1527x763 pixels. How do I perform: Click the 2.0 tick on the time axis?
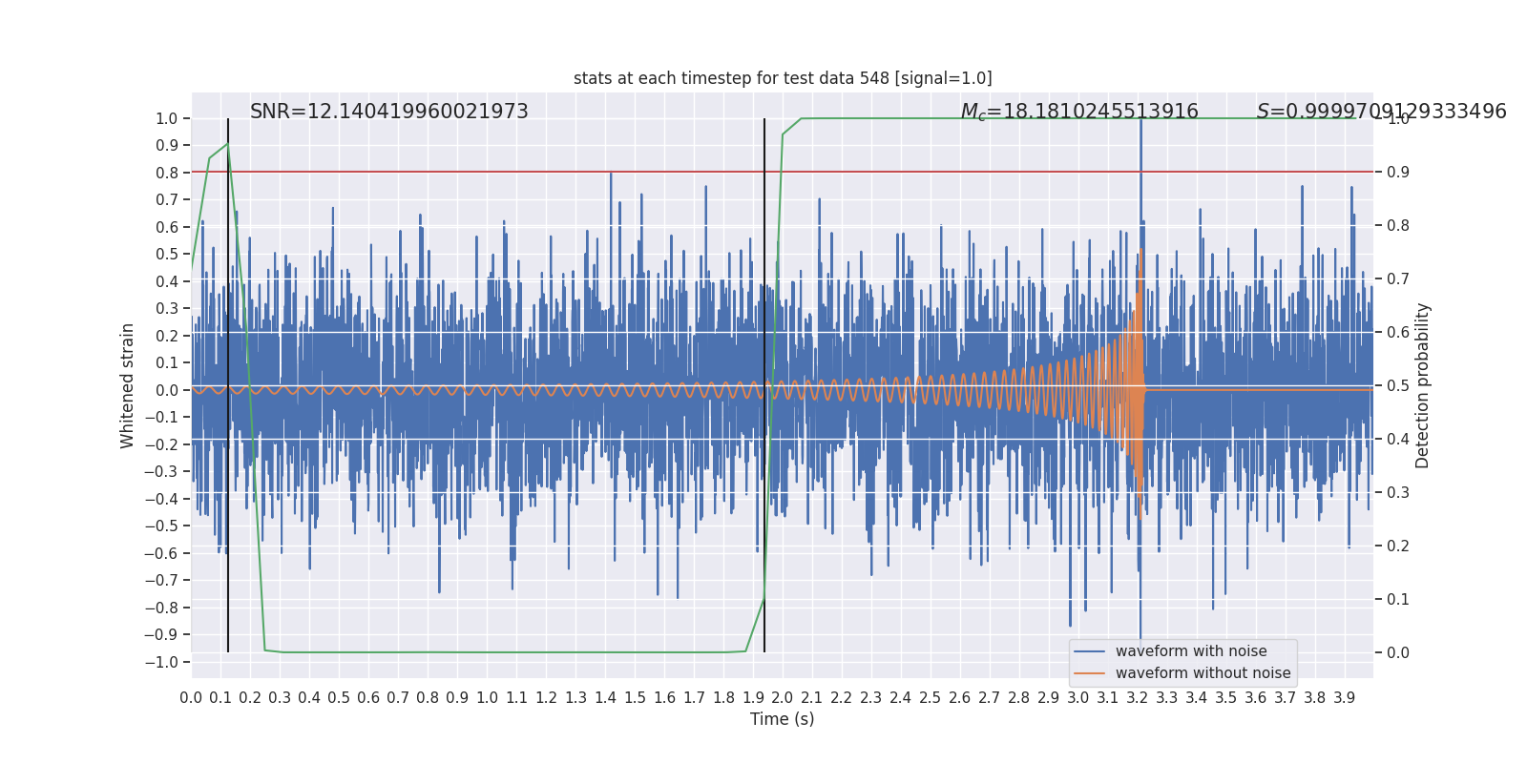pos(783,698)
